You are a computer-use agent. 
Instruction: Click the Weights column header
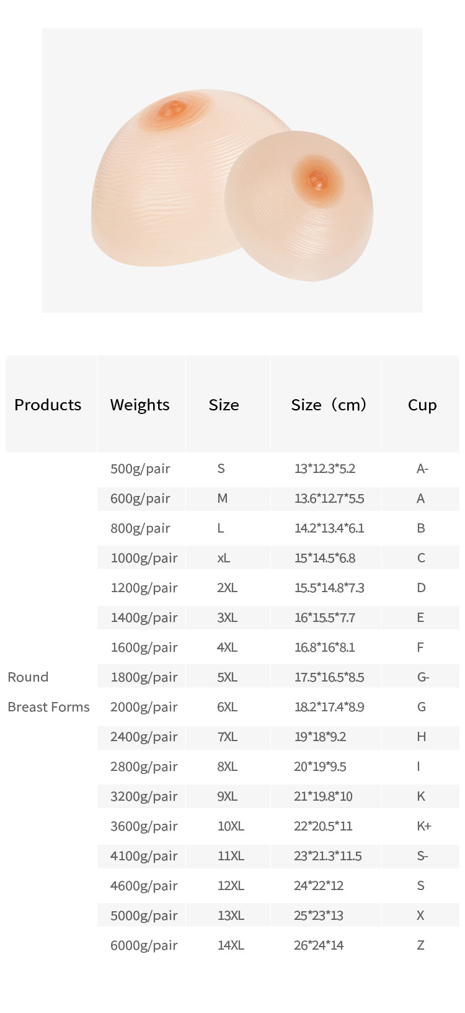[139, 405]
